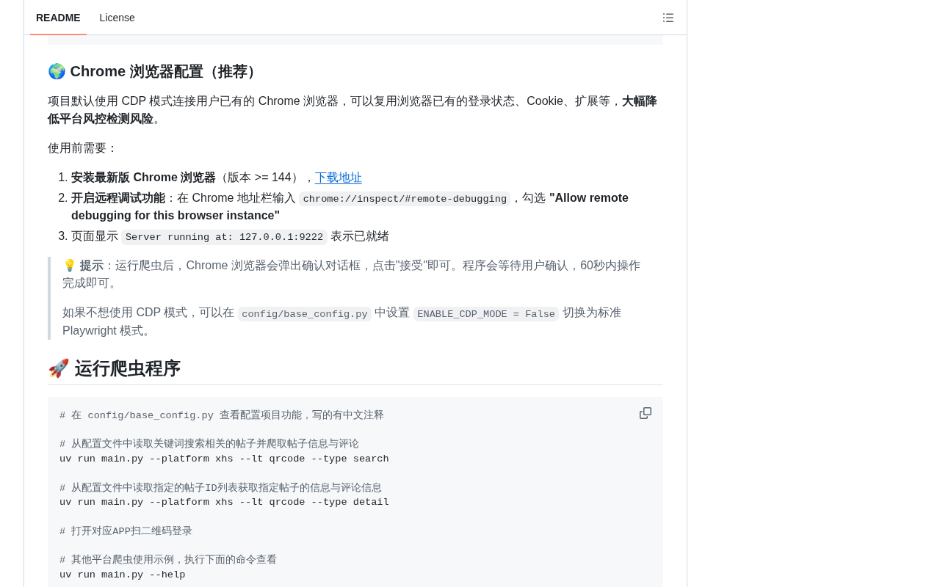The image size is (940, 587).
Task: Switch to the README tab
Action: pos(58,18)
